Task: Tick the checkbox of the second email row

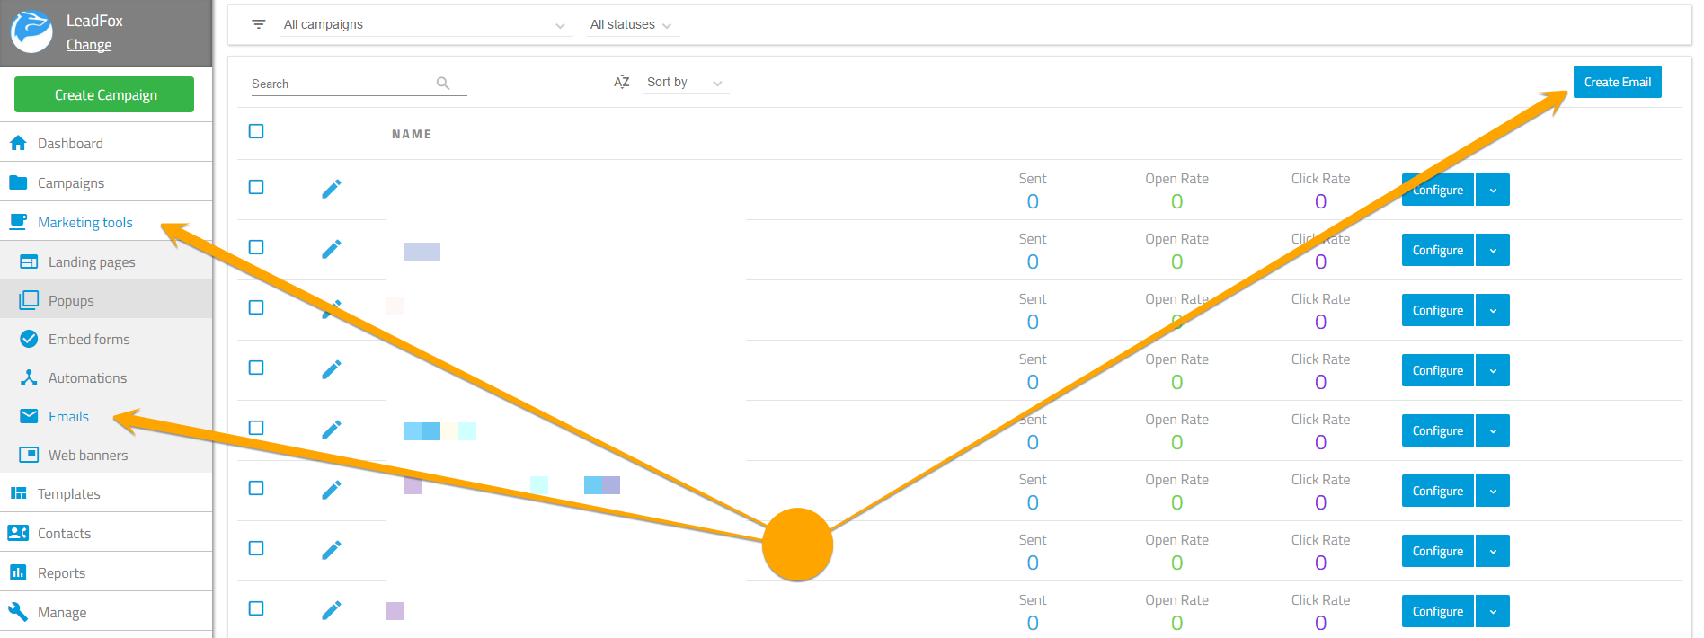Action: click(x=256, y=247)
